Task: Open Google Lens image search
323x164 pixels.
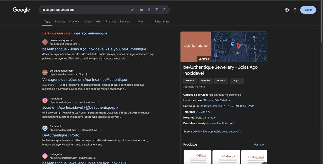Action: [x=156, y=10]
